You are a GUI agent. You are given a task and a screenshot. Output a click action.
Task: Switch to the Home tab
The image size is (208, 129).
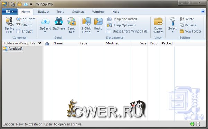coord(26,12)
